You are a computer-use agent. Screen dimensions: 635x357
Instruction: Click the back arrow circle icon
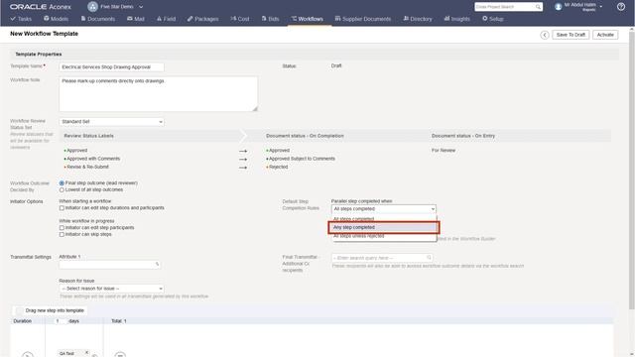(545, 35)
